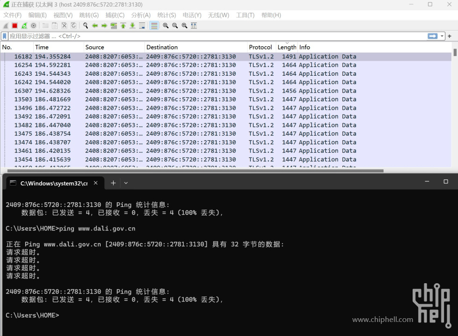The height and width of the screenshot is (336, 458).
Task: Open the 统计(S) menu
Action: 167,15
